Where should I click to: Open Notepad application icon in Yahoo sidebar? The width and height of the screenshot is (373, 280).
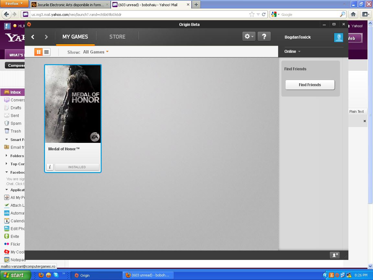[7, 260]
